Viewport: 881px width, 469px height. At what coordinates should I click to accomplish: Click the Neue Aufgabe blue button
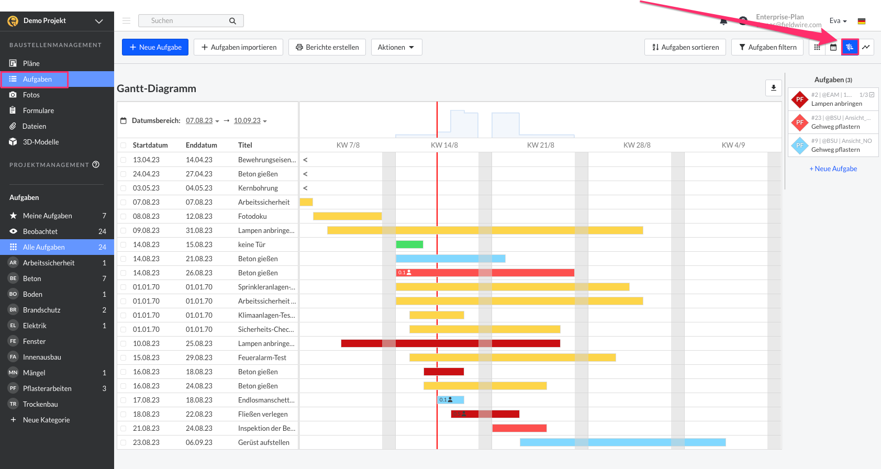pyautogui.click(x=155, y=47)
